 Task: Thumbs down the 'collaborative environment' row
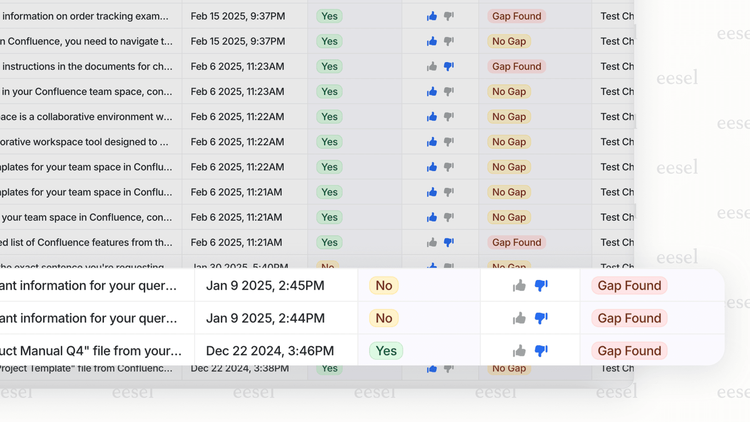click(x=449, y=117)
